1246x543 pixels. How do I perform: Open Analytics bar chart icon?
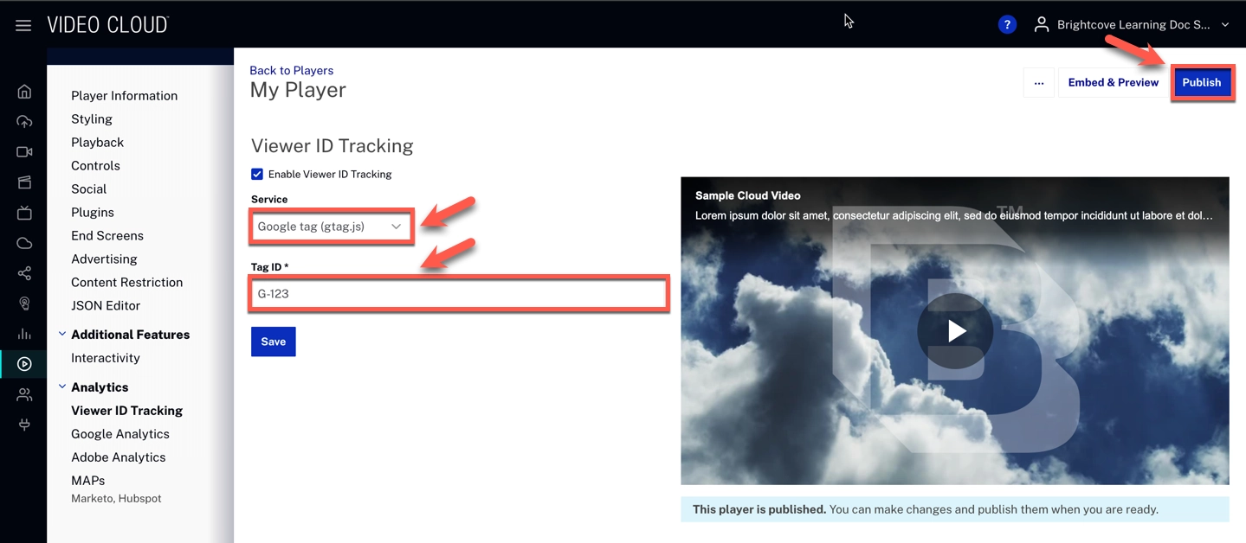pyautogui.click(x=24, y=334)
